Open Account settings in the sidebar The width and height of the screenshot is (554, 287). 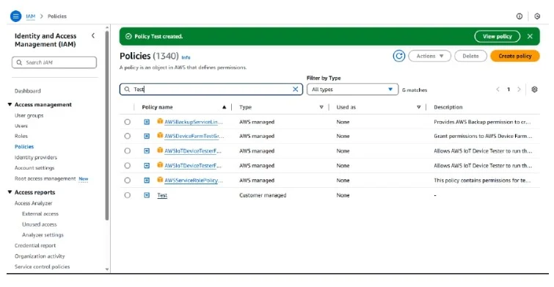click(34, 168)
